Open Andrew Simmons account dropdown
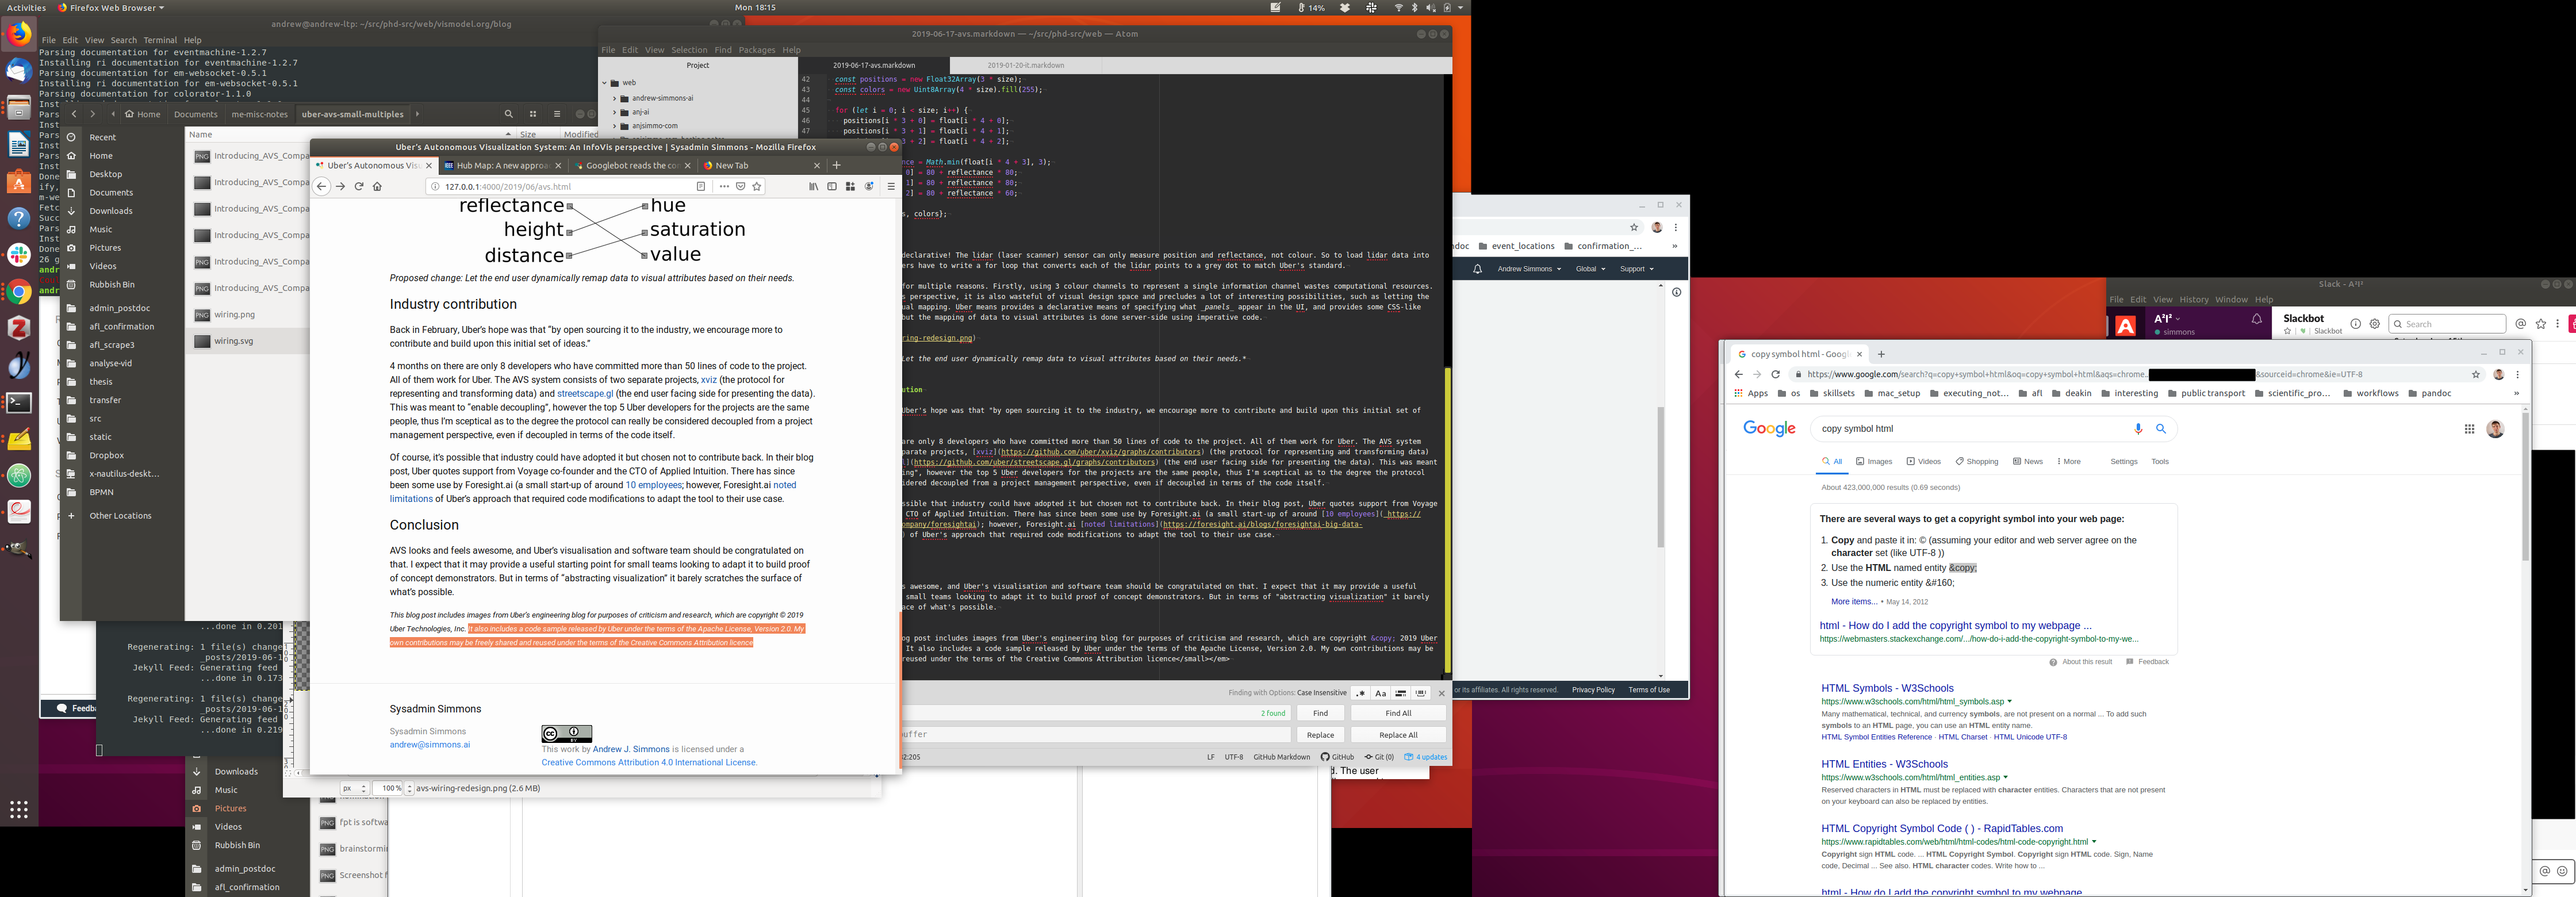 pyautogui.click(x=1528, y=269)
